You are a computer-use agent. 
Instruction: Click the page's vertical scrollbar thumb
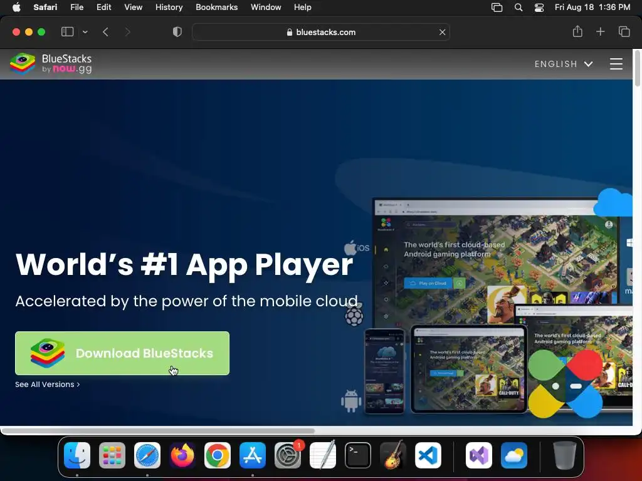637,68
